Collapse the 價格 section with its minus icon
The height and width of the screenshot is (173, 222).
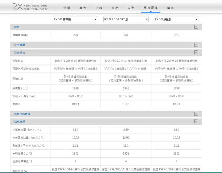[196, 27]
